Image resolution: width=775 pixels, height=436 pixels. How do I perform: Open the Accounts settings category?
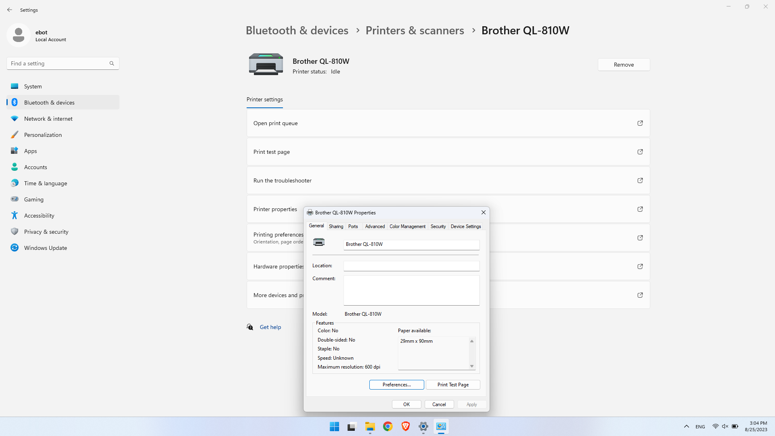pos(63,167)
